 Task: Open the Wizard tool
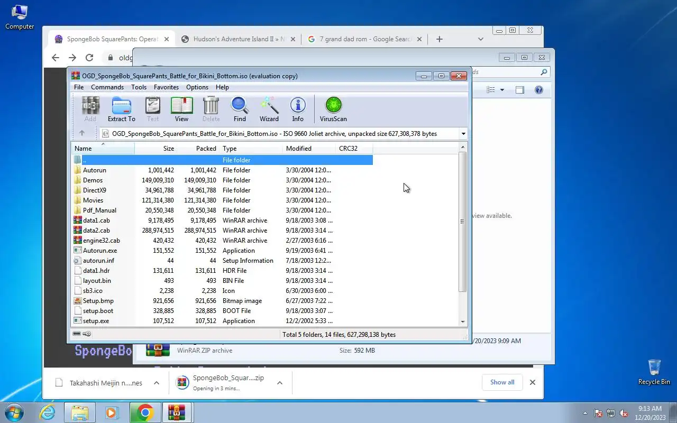(269, 109)
